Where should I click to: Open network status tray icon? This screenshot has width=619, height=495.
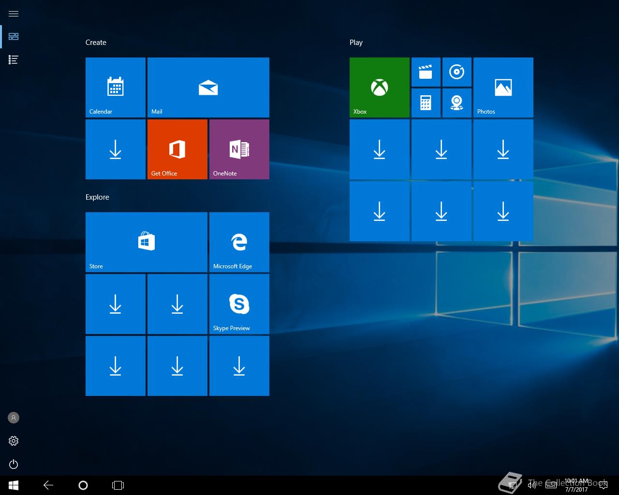(513, 485)
